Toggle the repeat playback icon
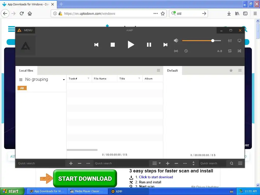Image resolution: width=260 pixels, height=195 pixels. [230, 51]
